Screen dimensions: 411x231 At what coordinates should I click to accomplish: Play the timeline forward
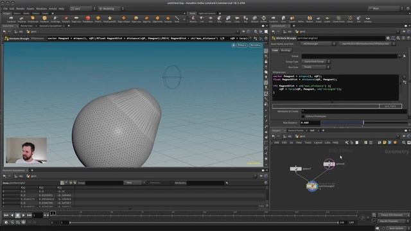(23, 216)
